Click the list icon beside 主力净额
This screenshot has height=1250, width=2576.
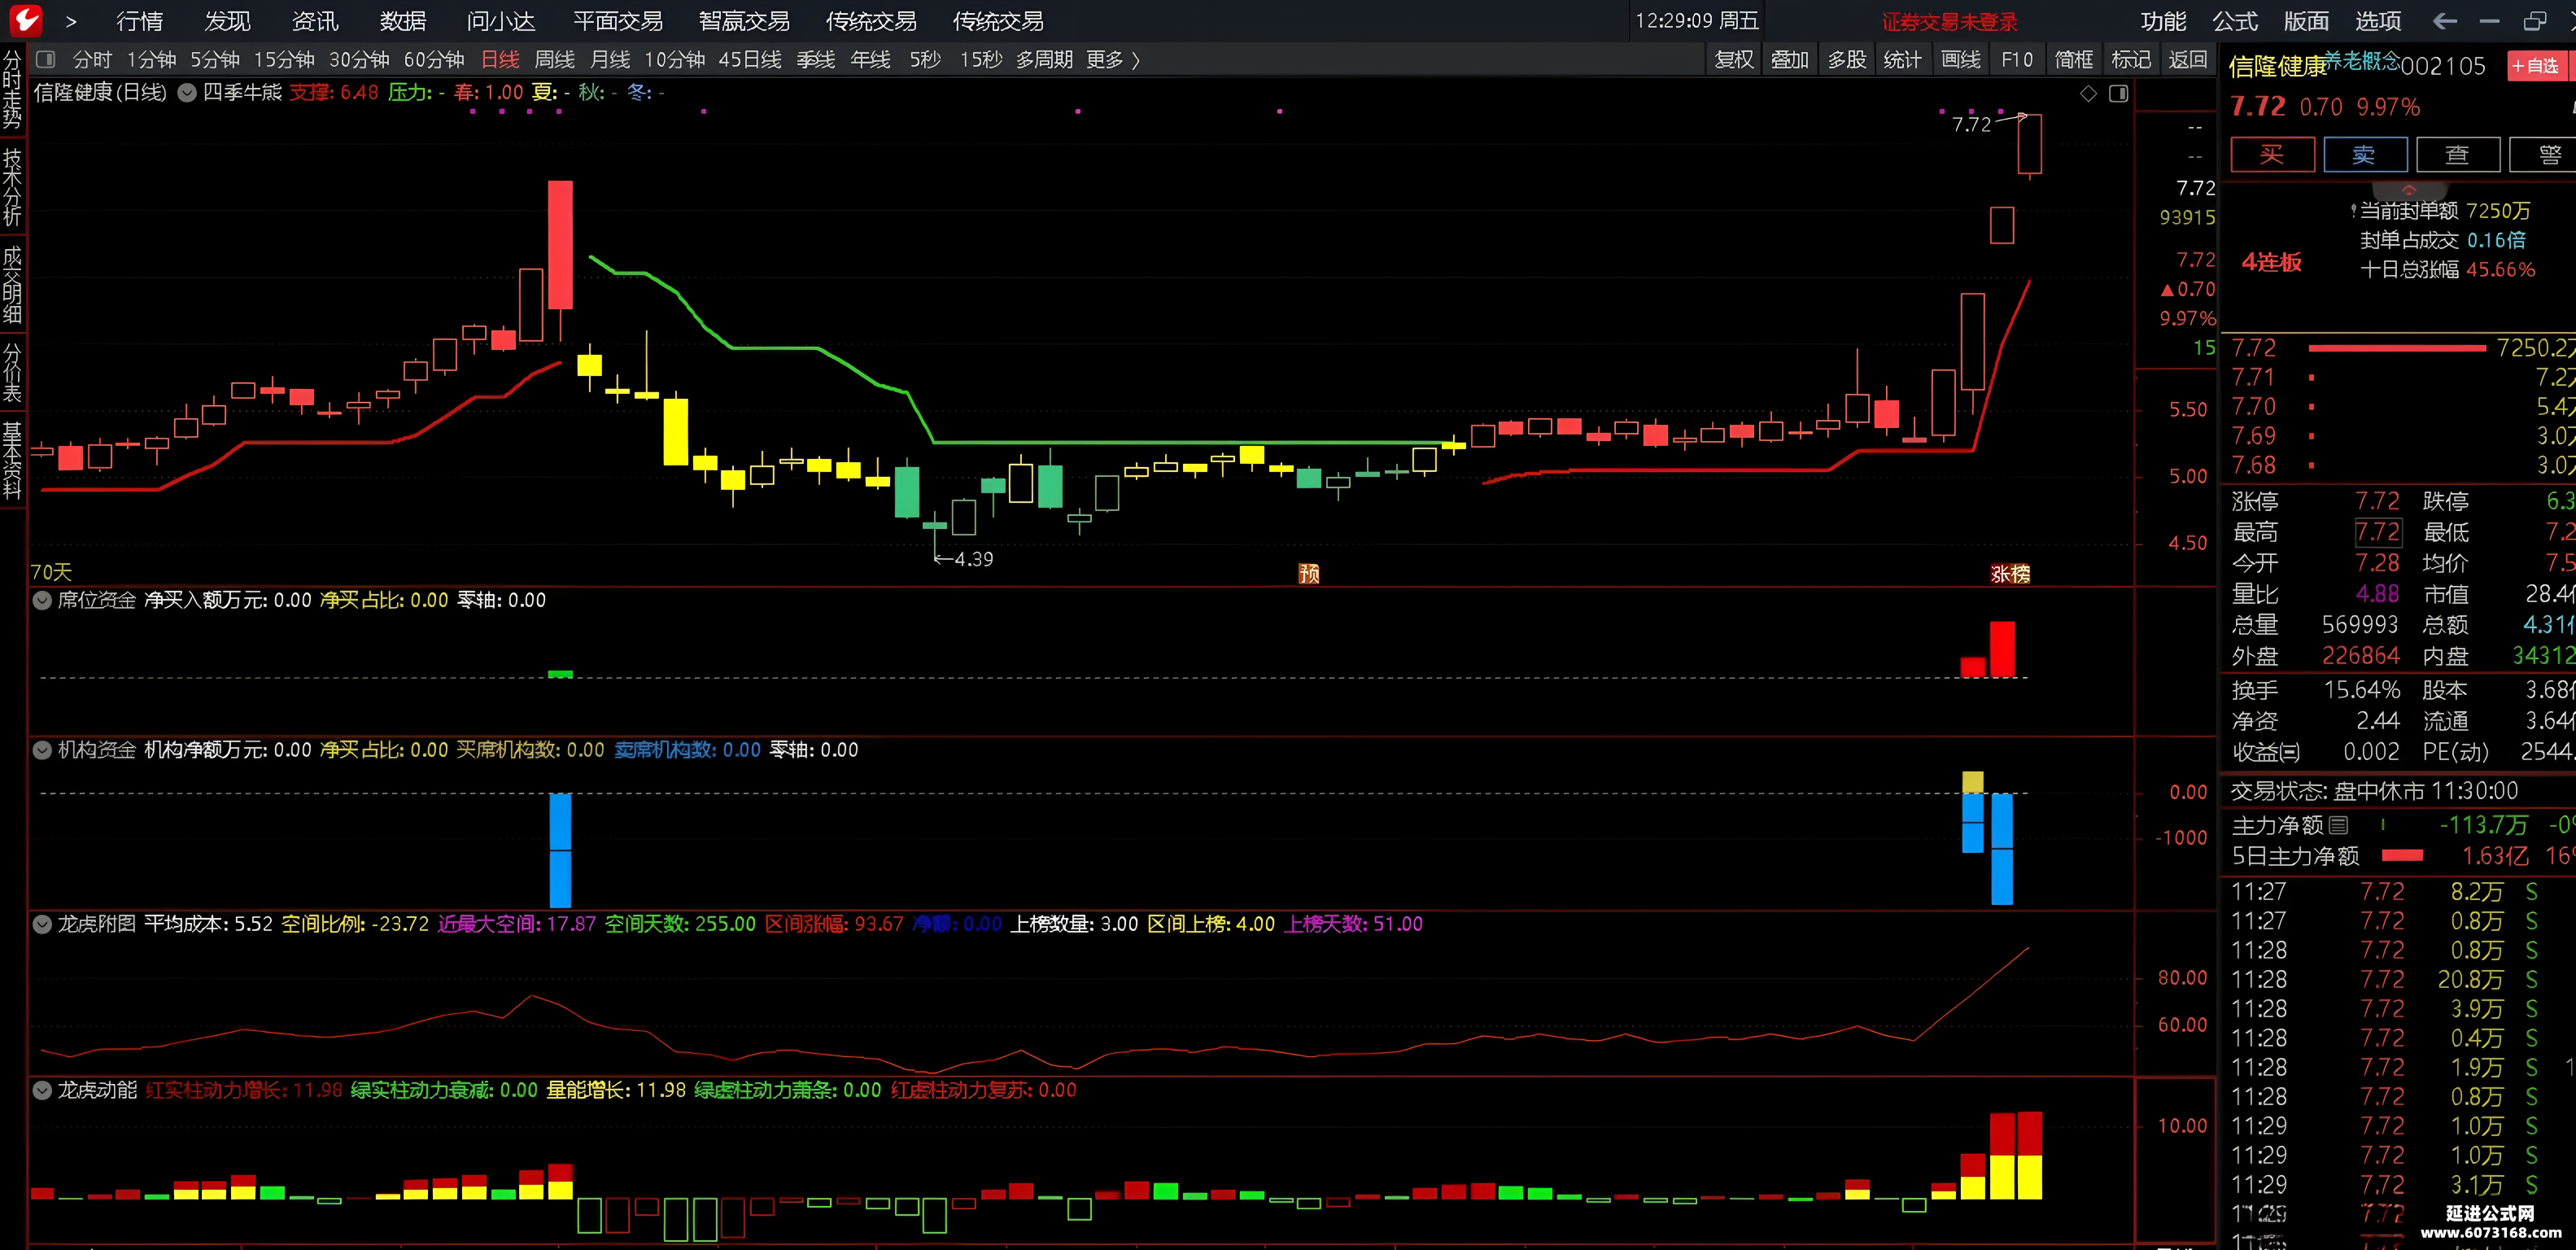click(2338, 825)
